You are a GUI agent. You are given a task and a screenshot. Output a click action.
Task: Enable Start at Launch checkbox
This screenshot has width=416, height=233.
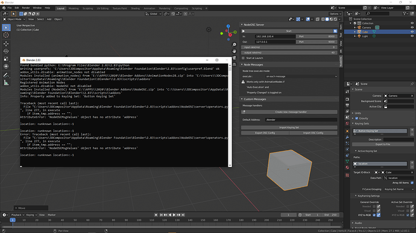coord(243,58)
